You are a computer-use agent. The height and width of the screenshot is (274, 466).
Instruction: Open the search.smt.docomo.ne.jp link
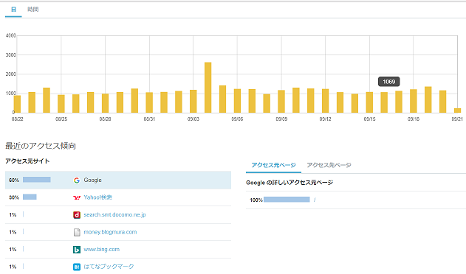click(114, 214)
